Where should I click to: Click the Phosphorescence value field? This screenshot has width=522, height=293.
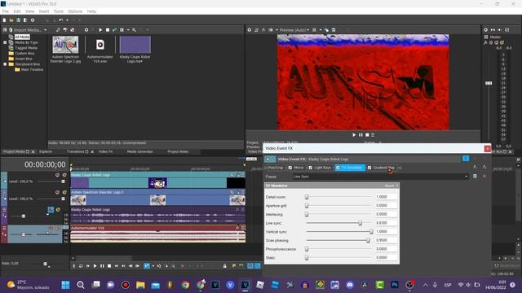coord(386,249)
